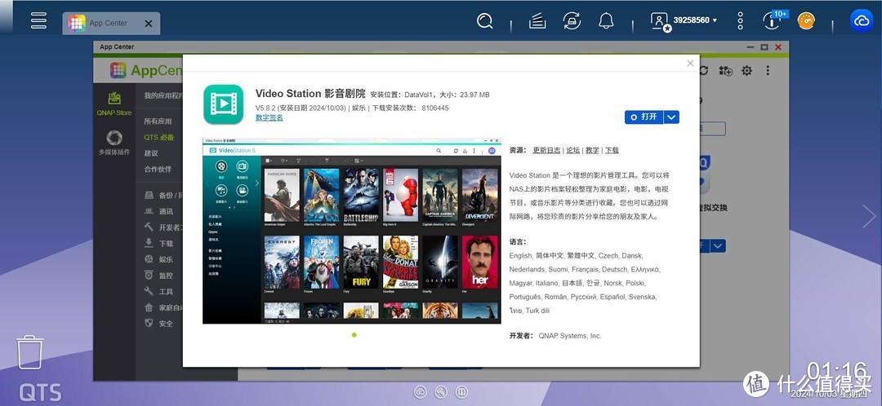Open the orange dashboard gauge icon

806,21
